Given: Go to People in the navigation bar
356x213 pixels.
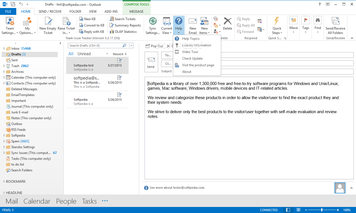Looking at the screenshot, I should (66, 201).
